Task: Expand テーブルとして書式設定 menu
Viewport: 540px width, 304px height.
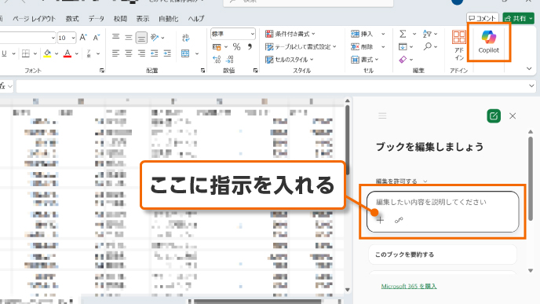Action: [x=301, y=46]
